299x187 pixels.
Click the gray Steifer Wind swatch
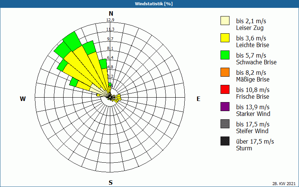225,124
